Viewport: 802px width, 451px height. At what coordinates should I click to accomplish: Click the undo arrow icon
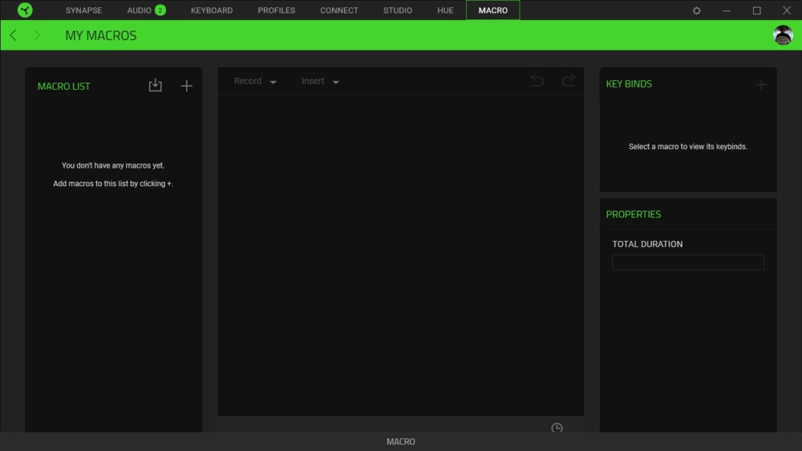tap(537, 80)
